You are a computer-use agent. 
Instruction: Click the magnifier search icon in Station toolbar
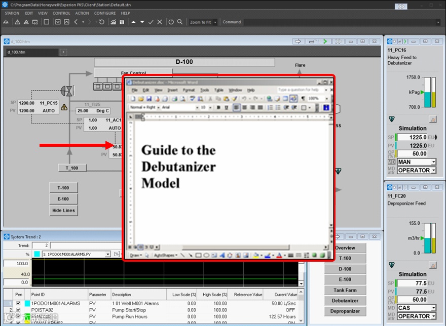tap(180, 22)
